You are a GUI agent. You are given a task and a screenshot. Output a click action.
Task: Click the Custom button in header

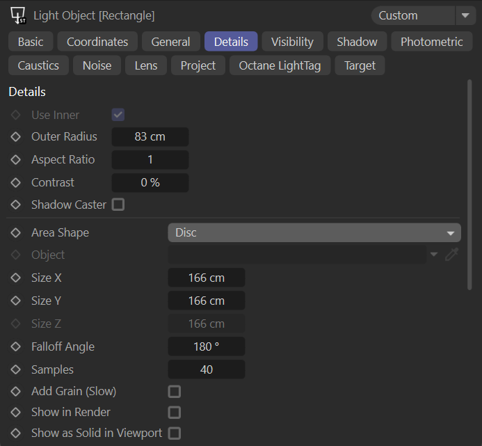click(412, 15)
